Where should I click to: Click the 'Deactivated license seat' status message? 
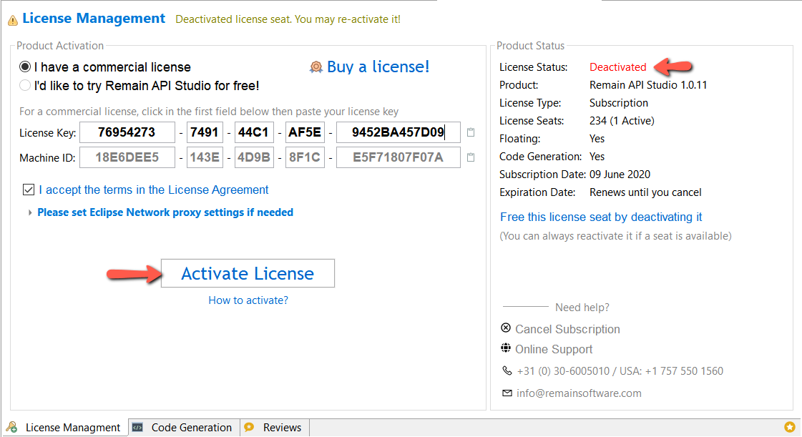[x=288, y=19]
